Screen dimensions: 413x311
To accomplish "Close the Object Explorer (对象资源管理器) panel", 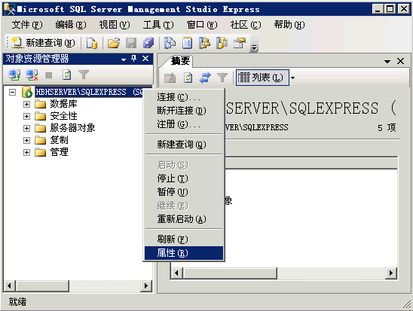I will pyautogui.click(x=145, y=59).
